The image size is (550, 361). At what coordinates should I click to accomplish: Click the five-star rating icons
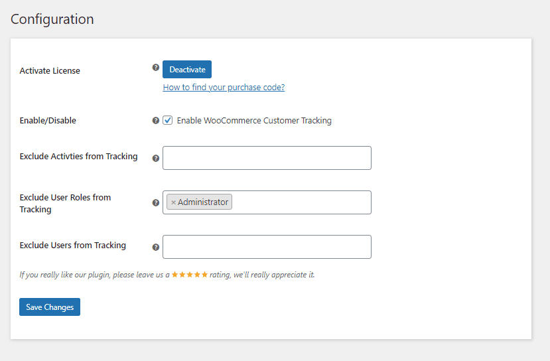[x=190, y=274]
